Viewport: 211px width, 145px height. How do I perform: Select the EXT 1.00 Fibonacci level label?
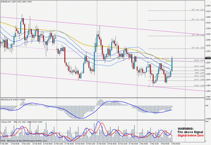click(x=198, y=35)
